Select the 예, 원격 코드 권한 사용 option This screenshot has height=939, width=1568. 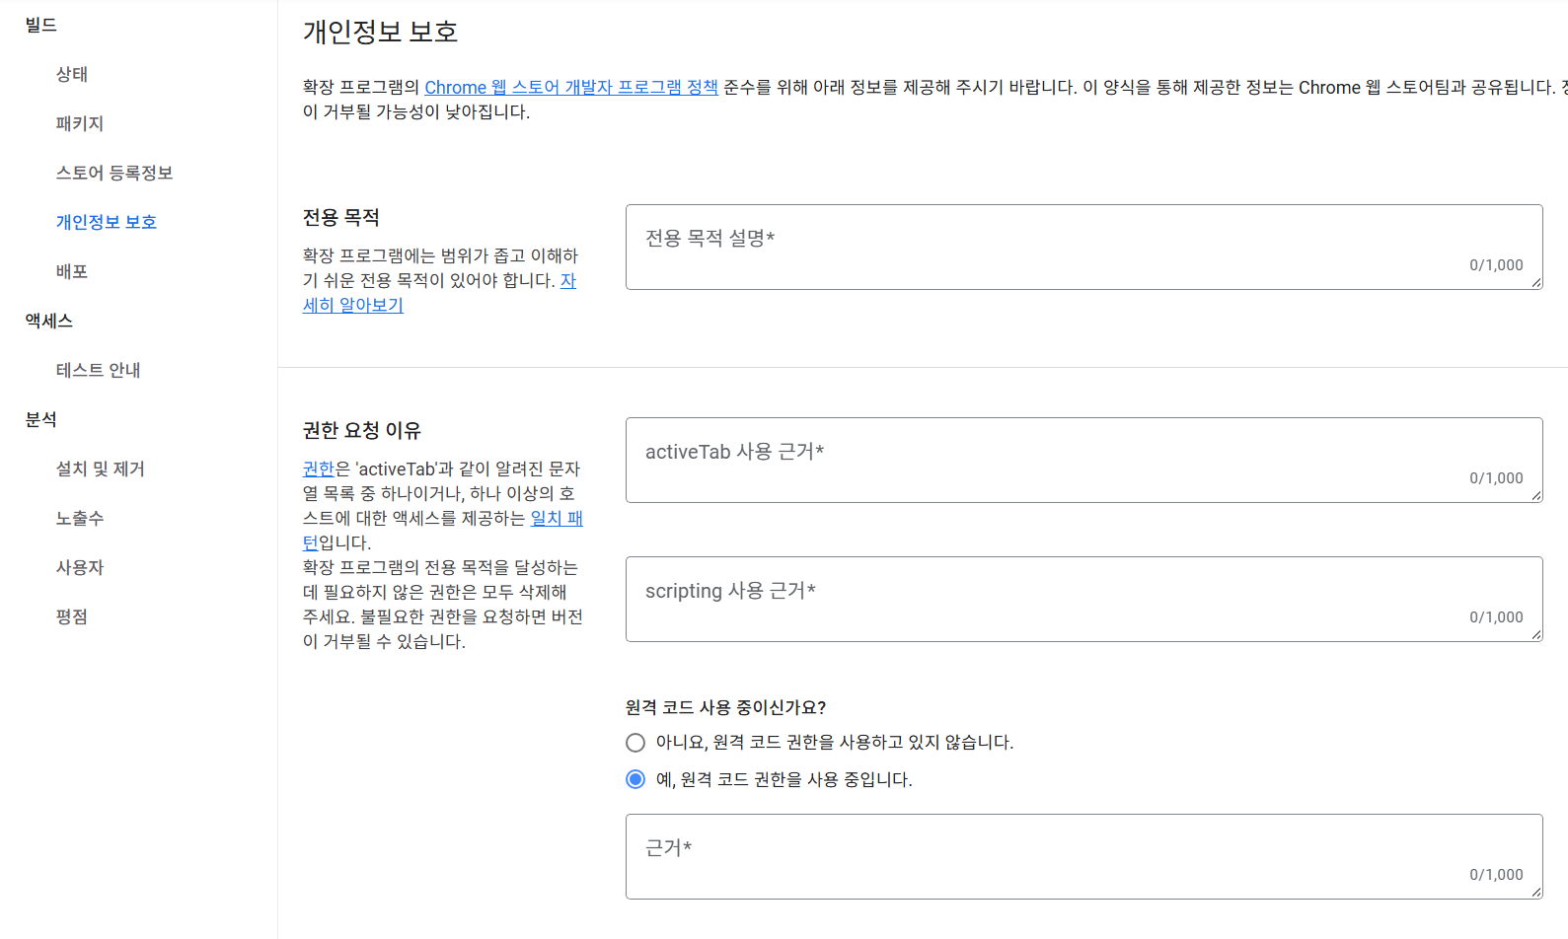tap(635, 779)
